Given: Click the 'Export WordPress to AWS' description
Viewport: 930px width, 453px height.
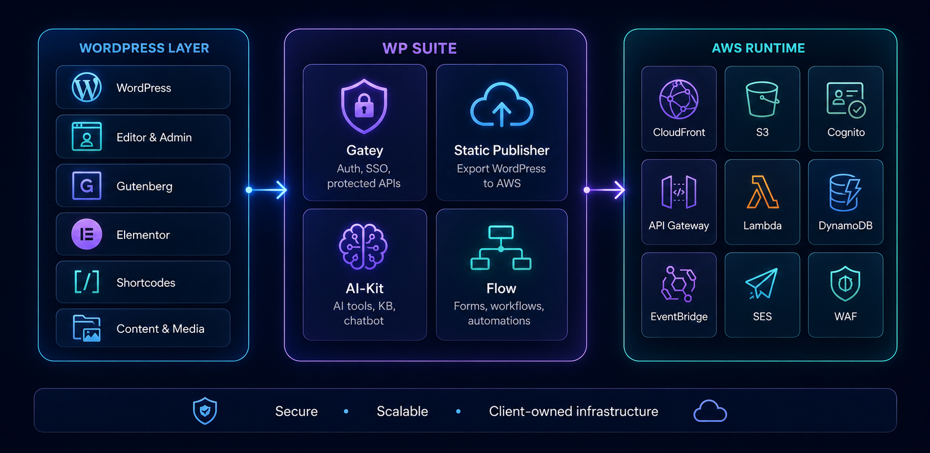Looking at the screenshot, I should pos(501,176).
